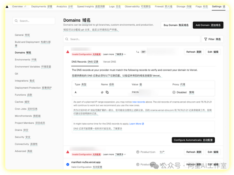Open Environment Variables settings
234x175 pixels.
click(33, 67)
